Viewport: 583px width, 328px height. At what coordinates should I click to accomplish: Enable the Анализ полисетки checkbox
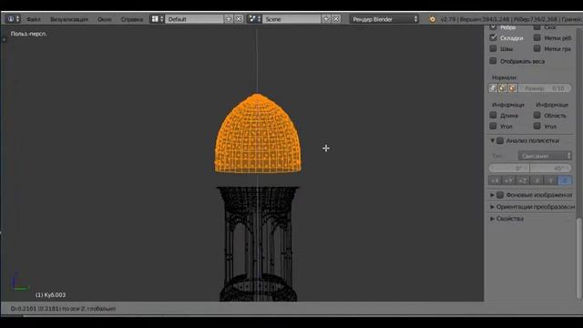(500, 140)
